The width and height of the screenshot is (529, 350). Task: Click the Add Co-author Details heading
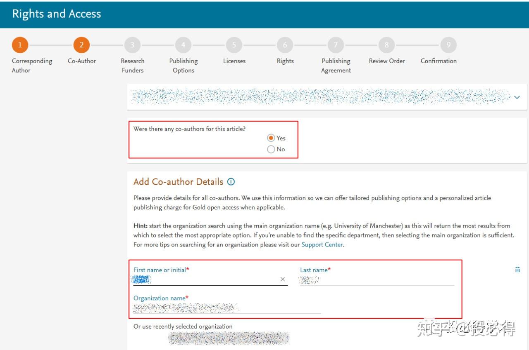pos(178,182)
